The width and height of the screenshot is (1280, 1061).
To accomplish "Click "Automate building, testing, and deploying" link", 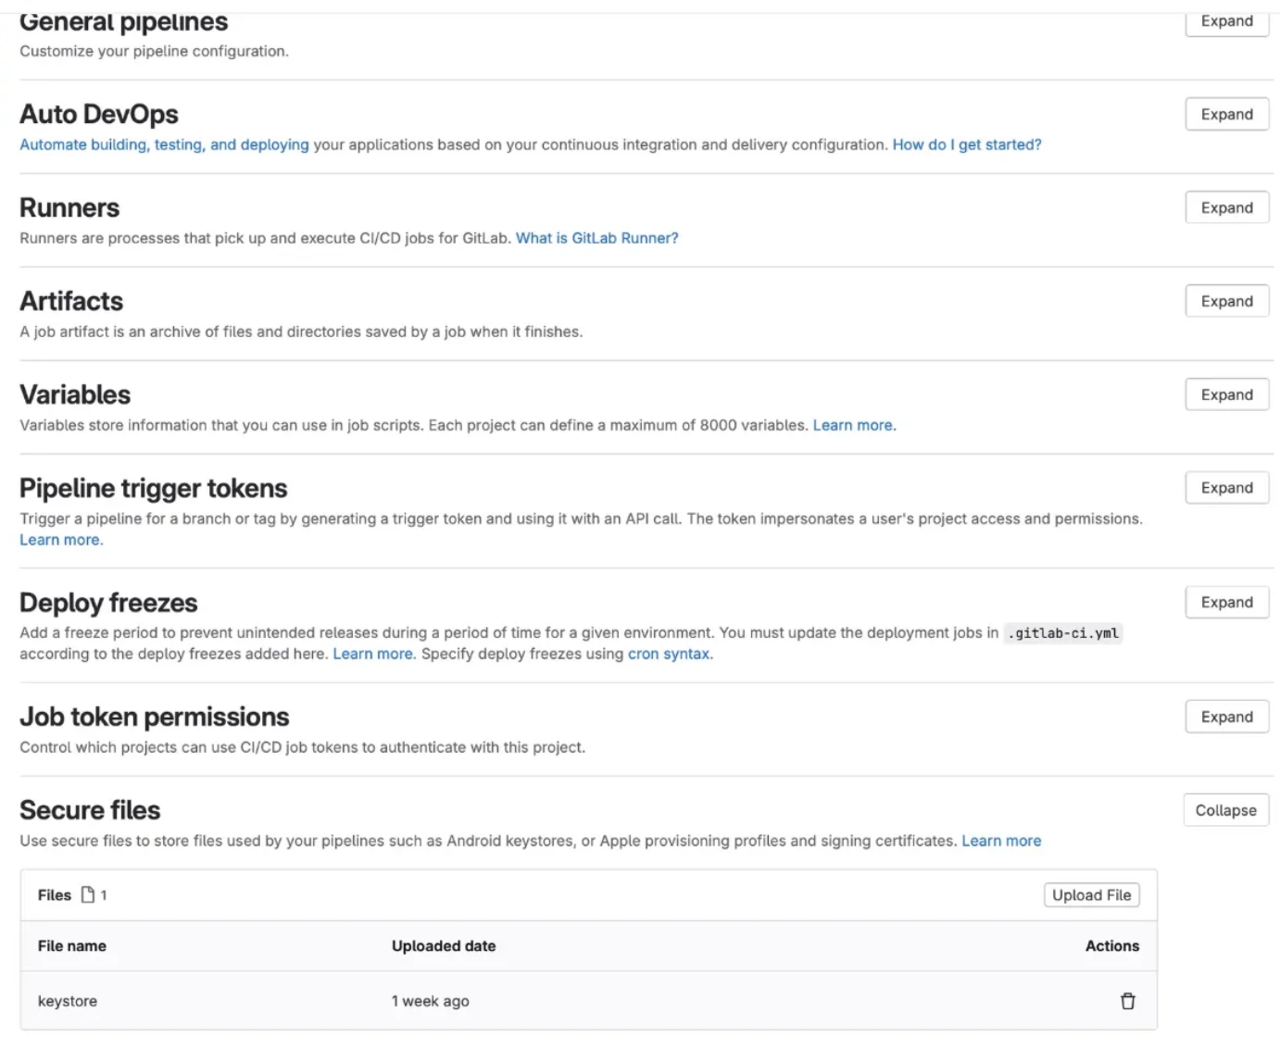I will [x=163, y=144].
